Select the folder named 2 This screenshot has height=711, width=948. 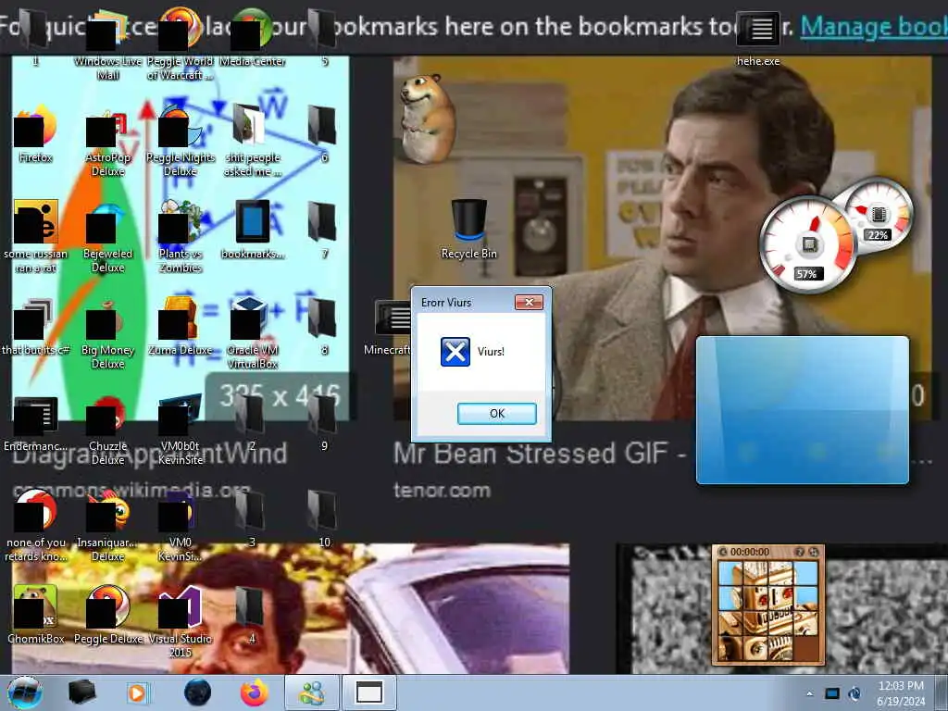click(252, 423)
